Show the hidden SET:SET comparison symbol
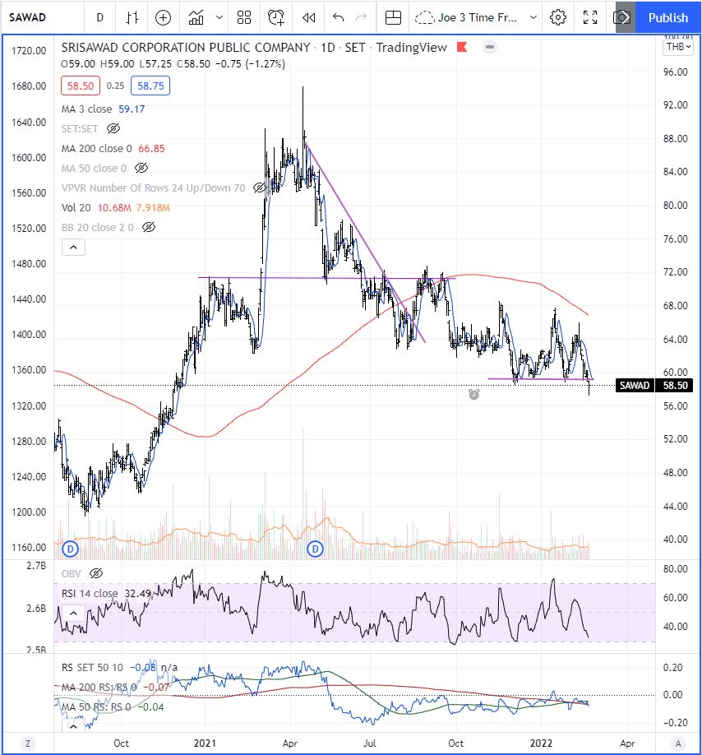This screenshot has height=755, width=702. click(113, 129)
